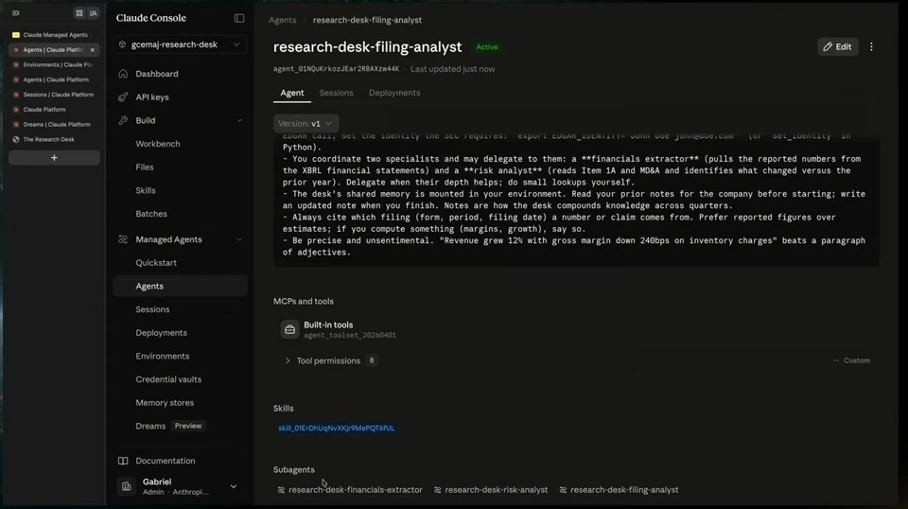Viewport: 908px width, 509px height.
Task: Click the Documentation book icon
Action: (x=123, y=461)
